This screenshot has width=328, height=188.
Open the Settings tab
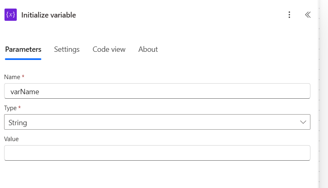click(67, 49)
